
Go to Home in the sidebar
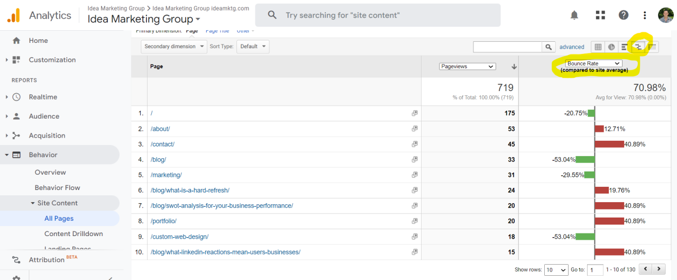tap(38, 41)
